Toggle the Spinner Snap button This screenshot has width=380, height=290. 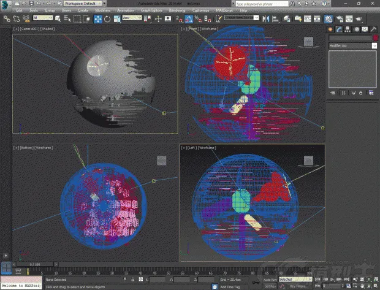(x=208, y=19)
